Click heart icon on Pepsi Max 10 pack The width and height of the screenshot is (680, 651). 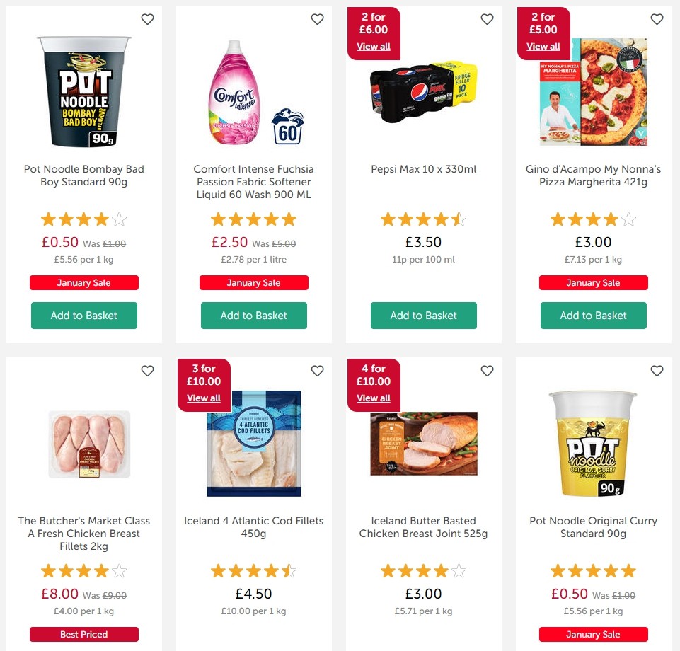click(x=487, y=19)
